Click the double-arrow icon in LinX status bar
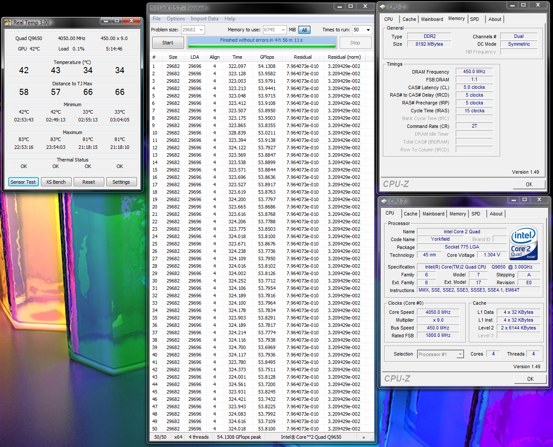Image resolution: width=553 pixels, height=447 pixels. coord(364,437)
